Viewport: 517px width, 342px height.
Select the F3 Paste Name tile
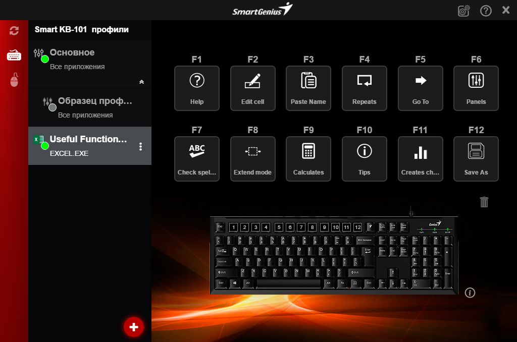[308, 88]
